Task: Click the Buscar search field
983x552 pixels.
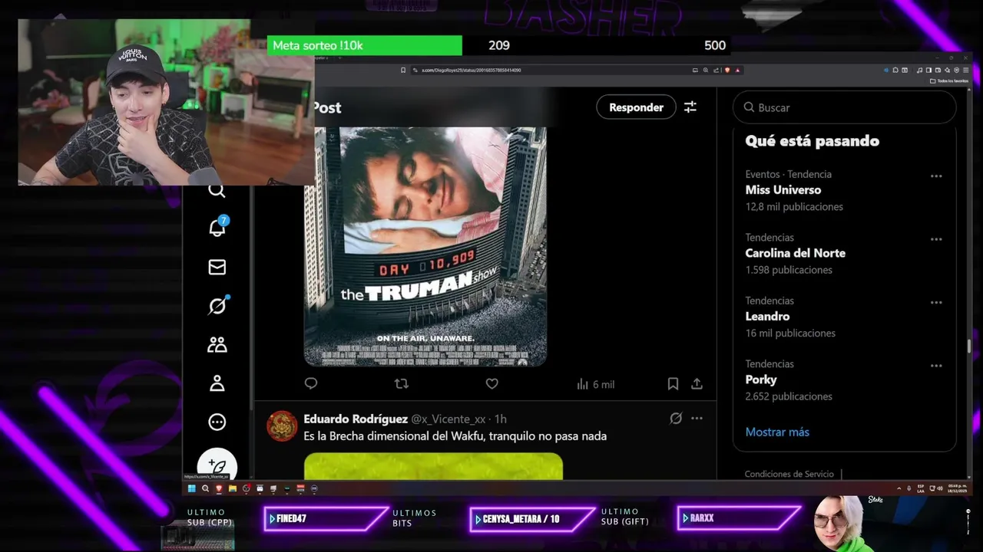Action: [x=845, y=107]
